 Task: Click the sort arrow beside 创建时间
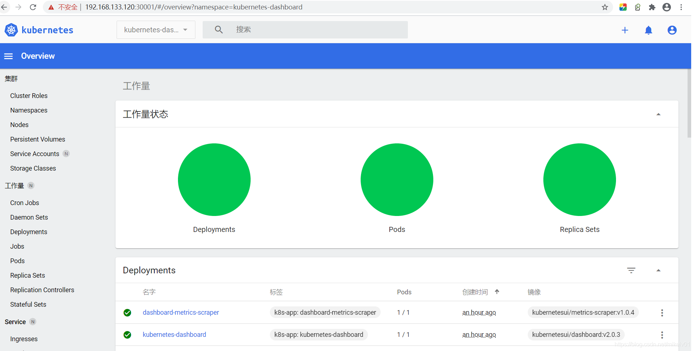[497, 291]
